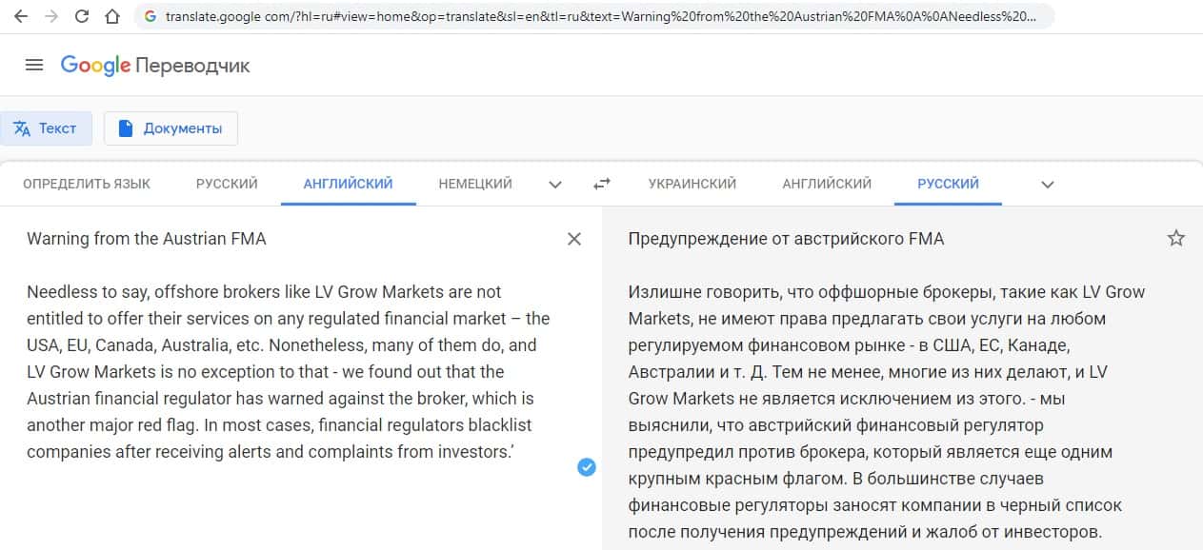1203x550 pixels.
Task: Go to browser home page
Action: tap(112, 17)
